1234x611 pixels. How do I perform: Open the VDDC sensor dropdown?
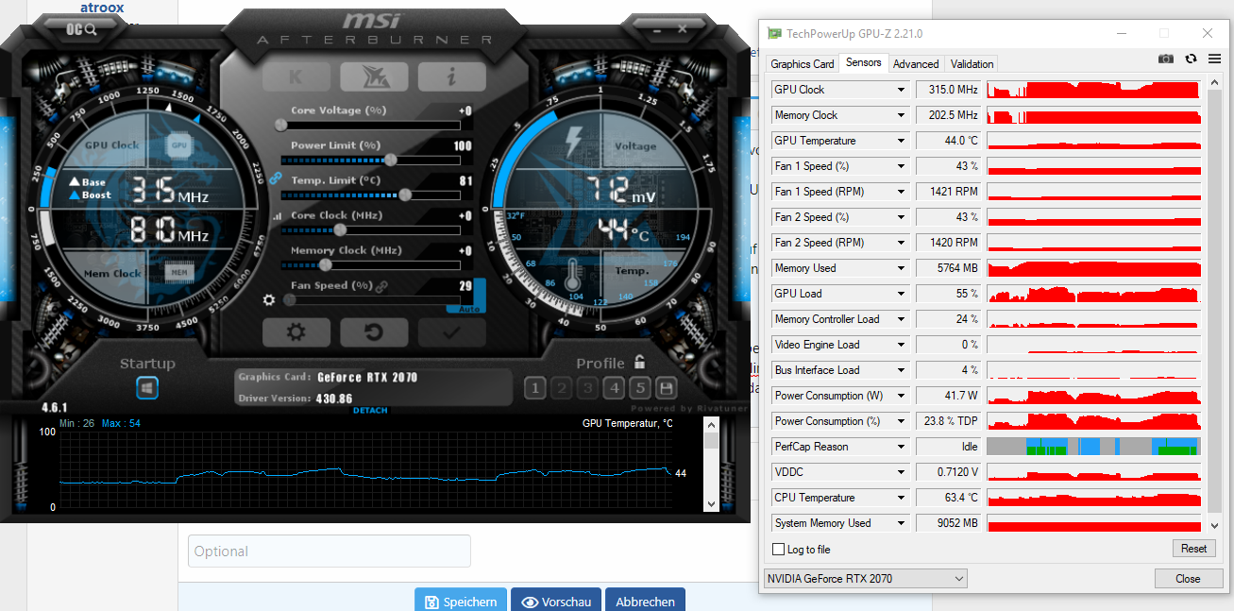(901, 472)
